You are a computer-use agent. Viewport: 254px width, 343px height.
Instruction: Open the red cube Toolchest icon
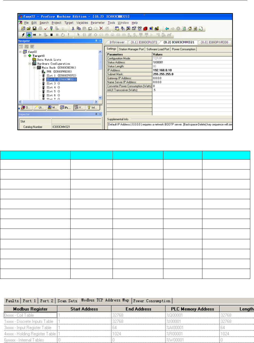(x=145, y=28)
